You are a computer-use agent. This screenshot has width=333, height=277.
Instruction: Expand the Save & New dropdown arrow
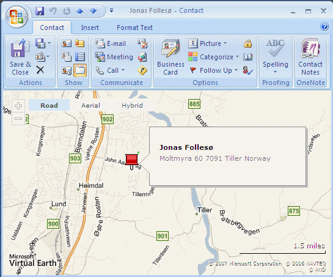[x=49, y=43]
